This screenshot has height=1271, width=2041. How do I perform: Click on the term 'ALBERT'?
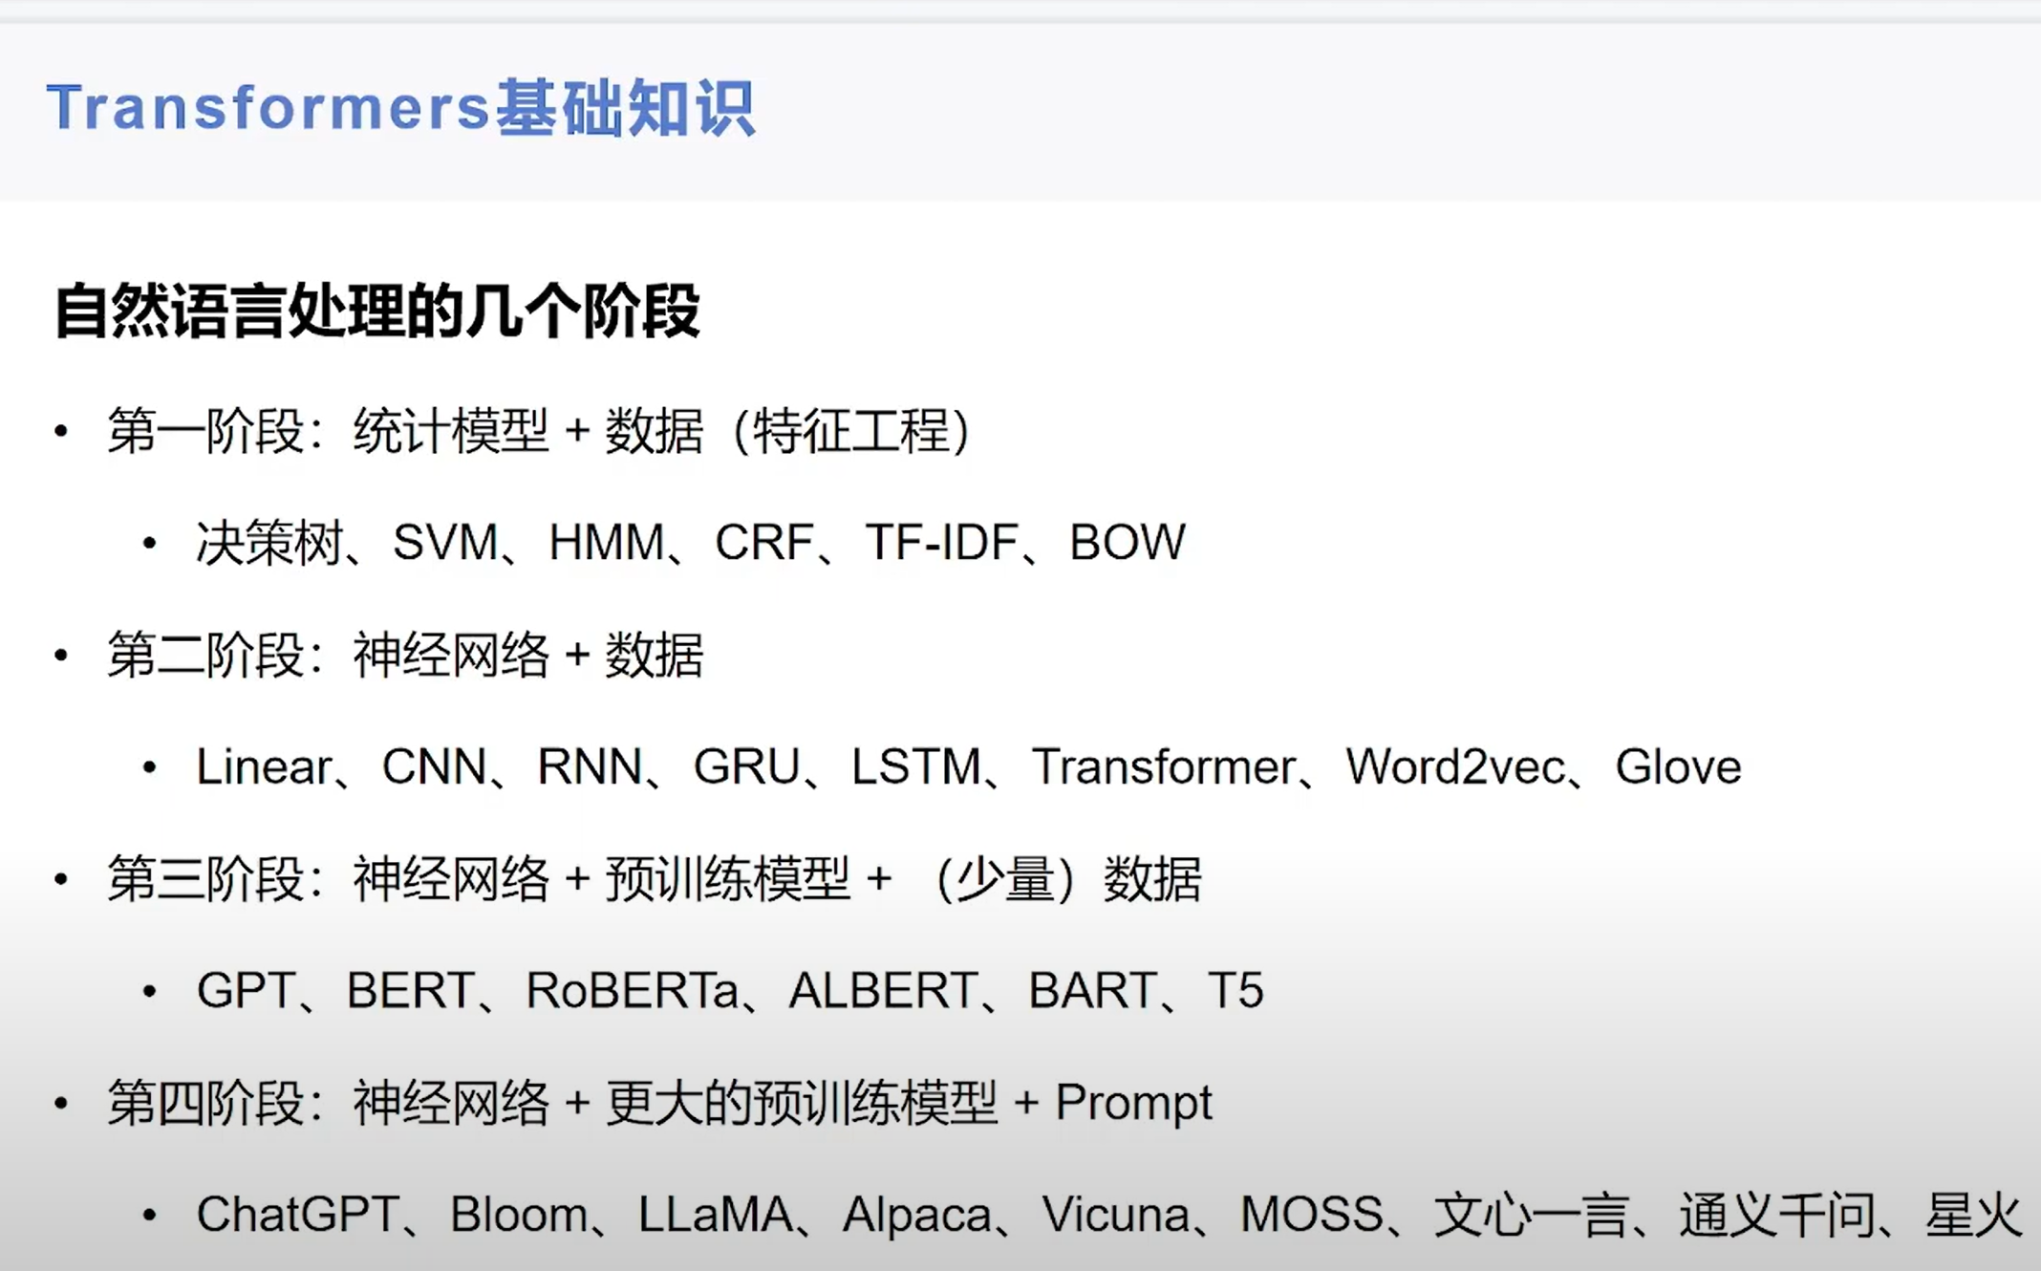click(x=883, y=990)
